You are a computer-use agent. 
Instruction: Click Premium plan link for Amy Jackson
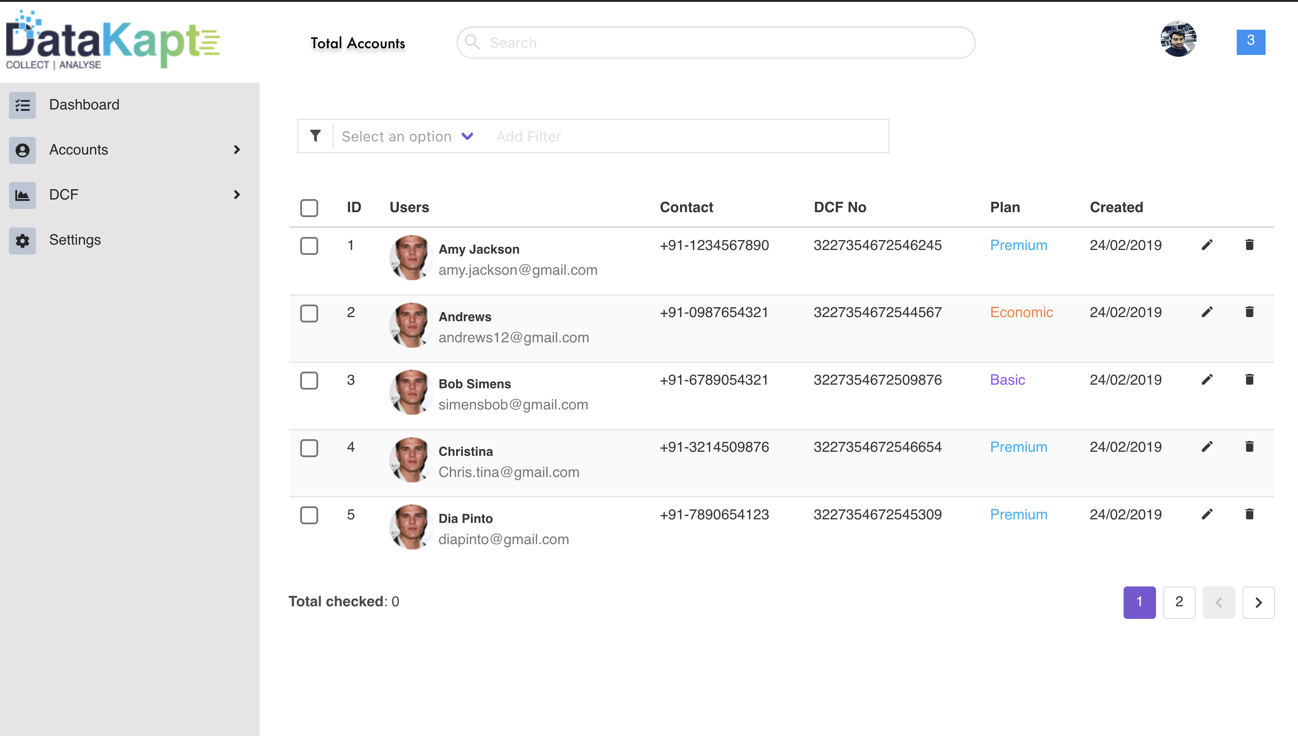pos(1019,245)
